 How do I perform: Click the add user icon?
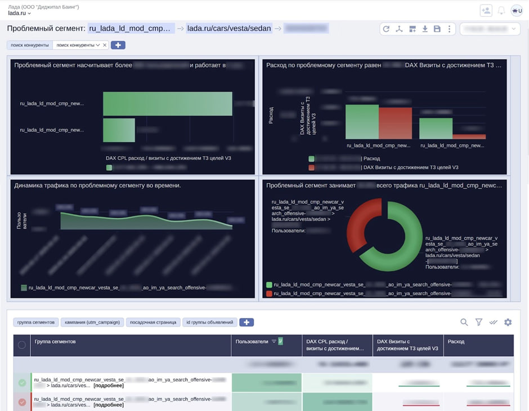pyautogui.click(x=486, y=10)
